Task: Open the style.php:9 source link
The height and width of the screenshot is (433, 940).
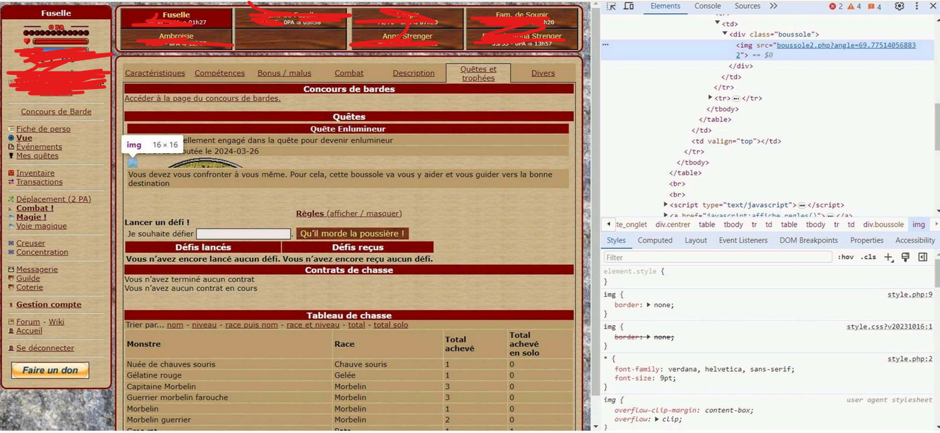Action: tap(910, 295)
